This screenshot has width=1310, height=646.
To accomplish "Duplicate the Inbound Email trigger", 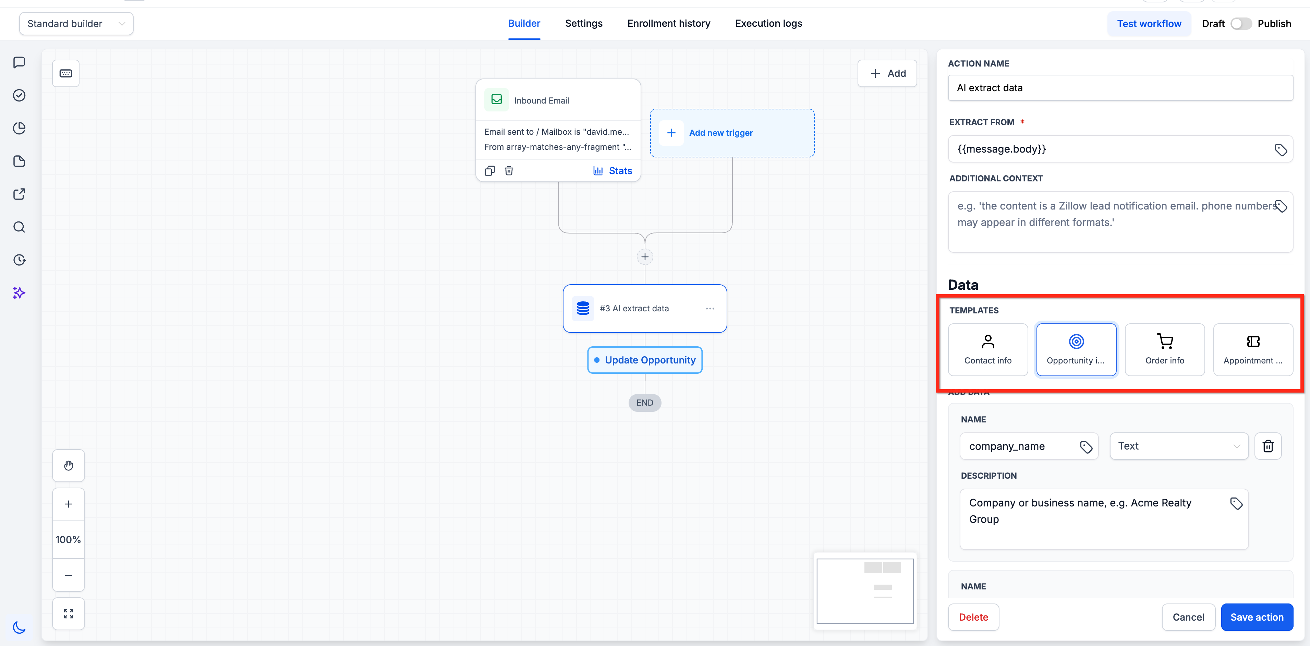I will coord(490,171).
